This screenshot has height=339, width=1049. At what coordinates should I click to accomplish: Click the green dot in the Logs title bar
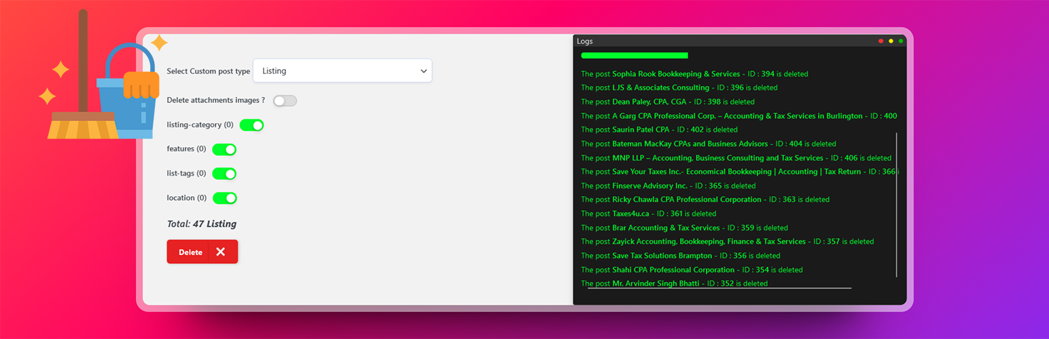901,41
